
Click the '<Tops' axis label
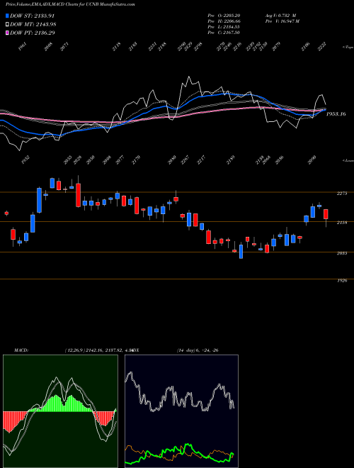pos(348,47)
